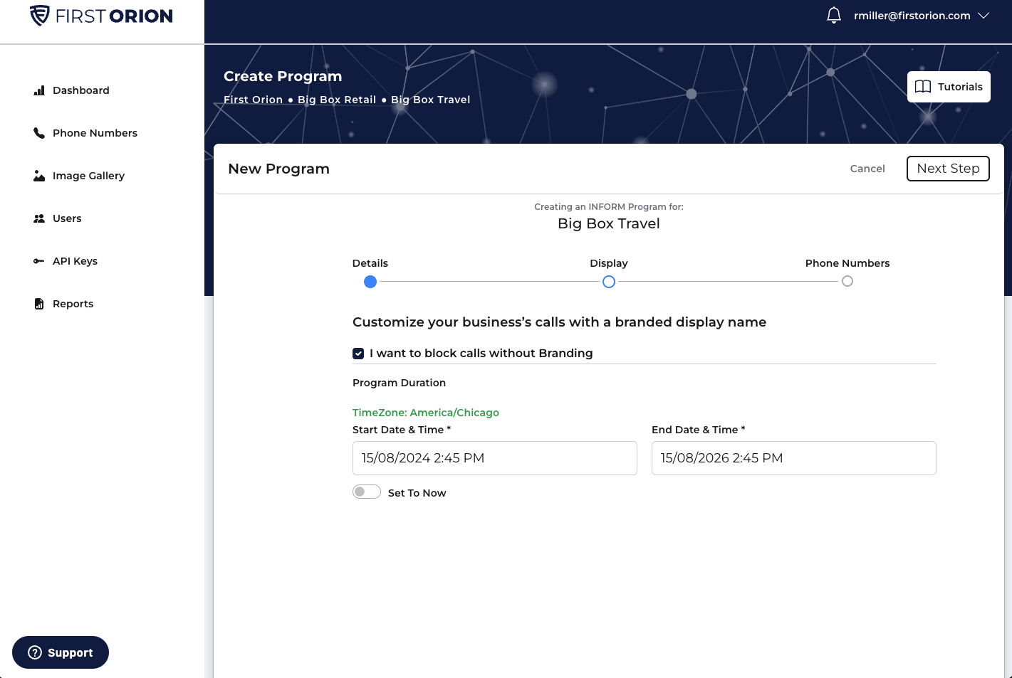Select the Phone Numbers step circle
Screen dimensions: 1012x678
[847, 281]
